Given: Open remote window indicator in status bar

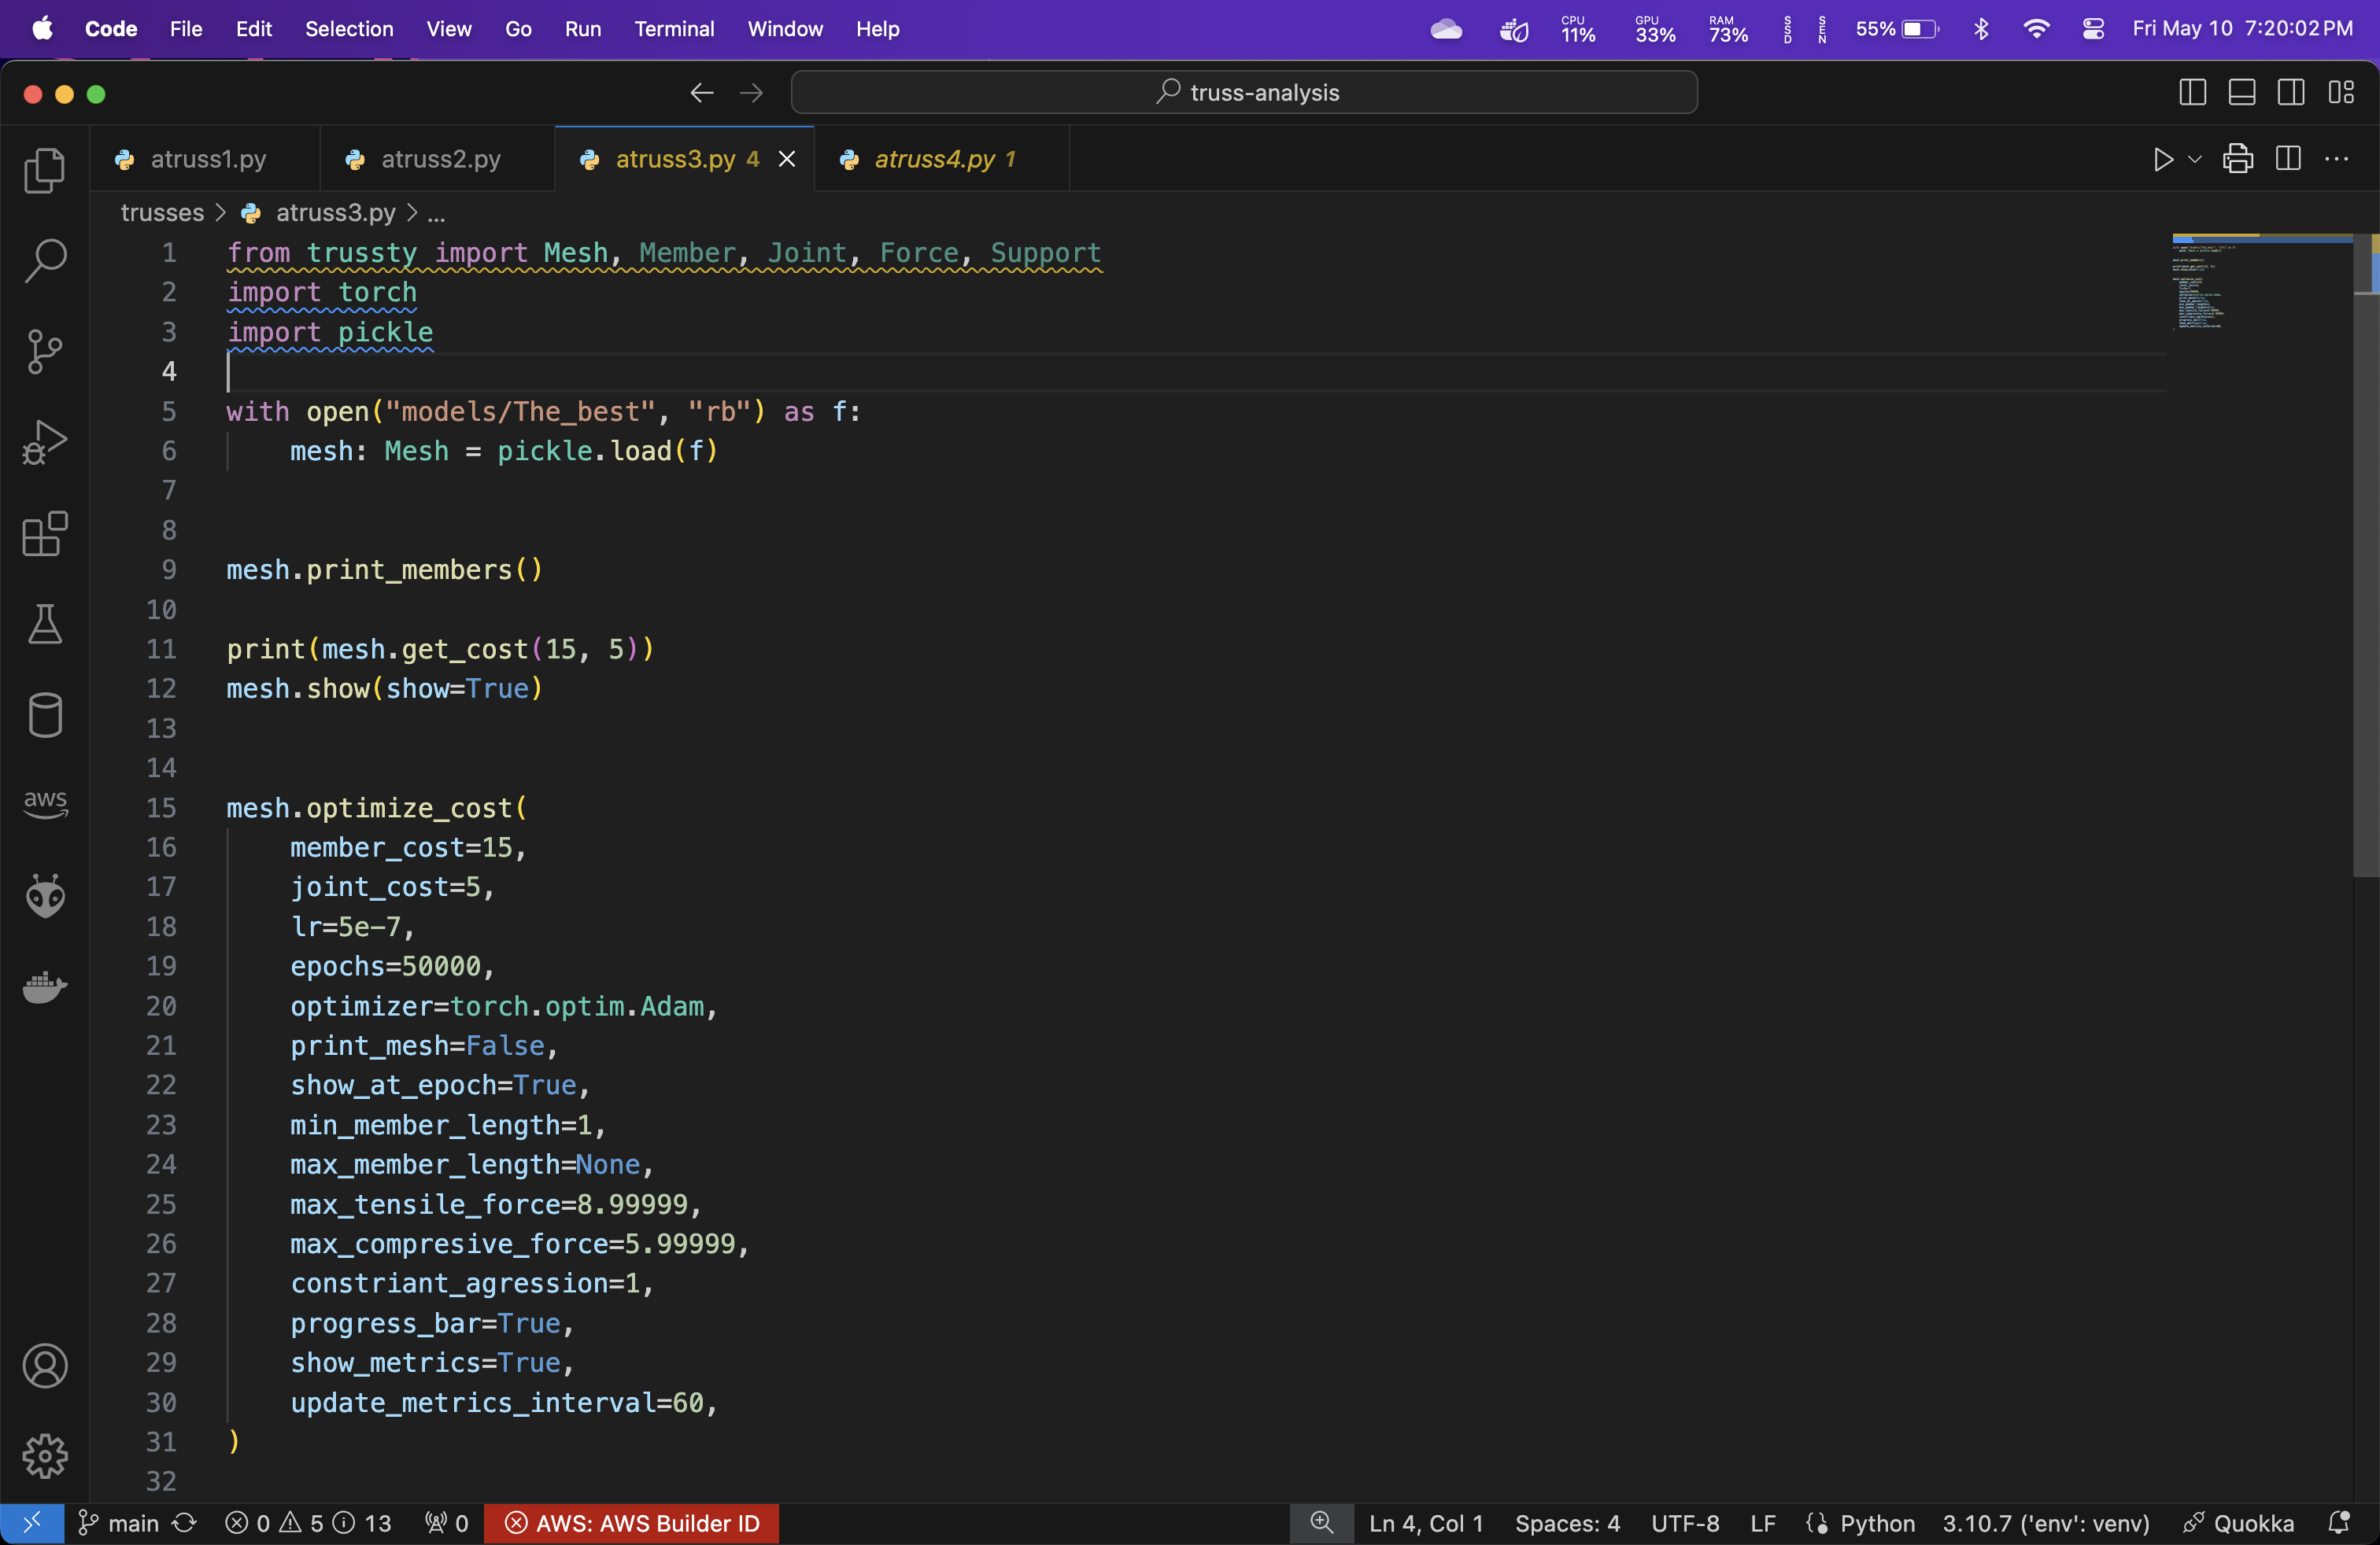Looking at the screenshot, I should tap(32, 1524).
